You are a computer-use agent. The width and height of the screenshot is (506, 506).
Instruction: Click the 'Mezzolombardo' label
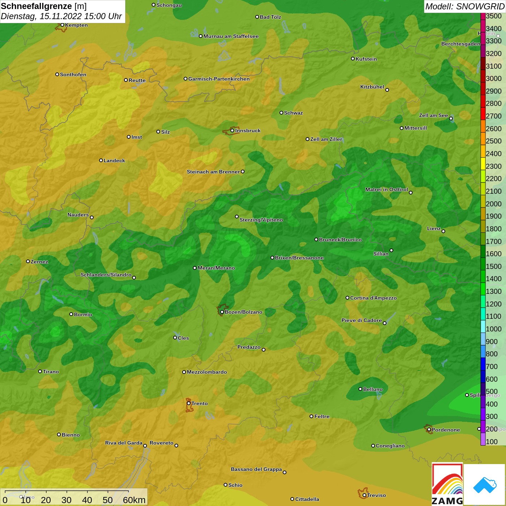point(207,372)
